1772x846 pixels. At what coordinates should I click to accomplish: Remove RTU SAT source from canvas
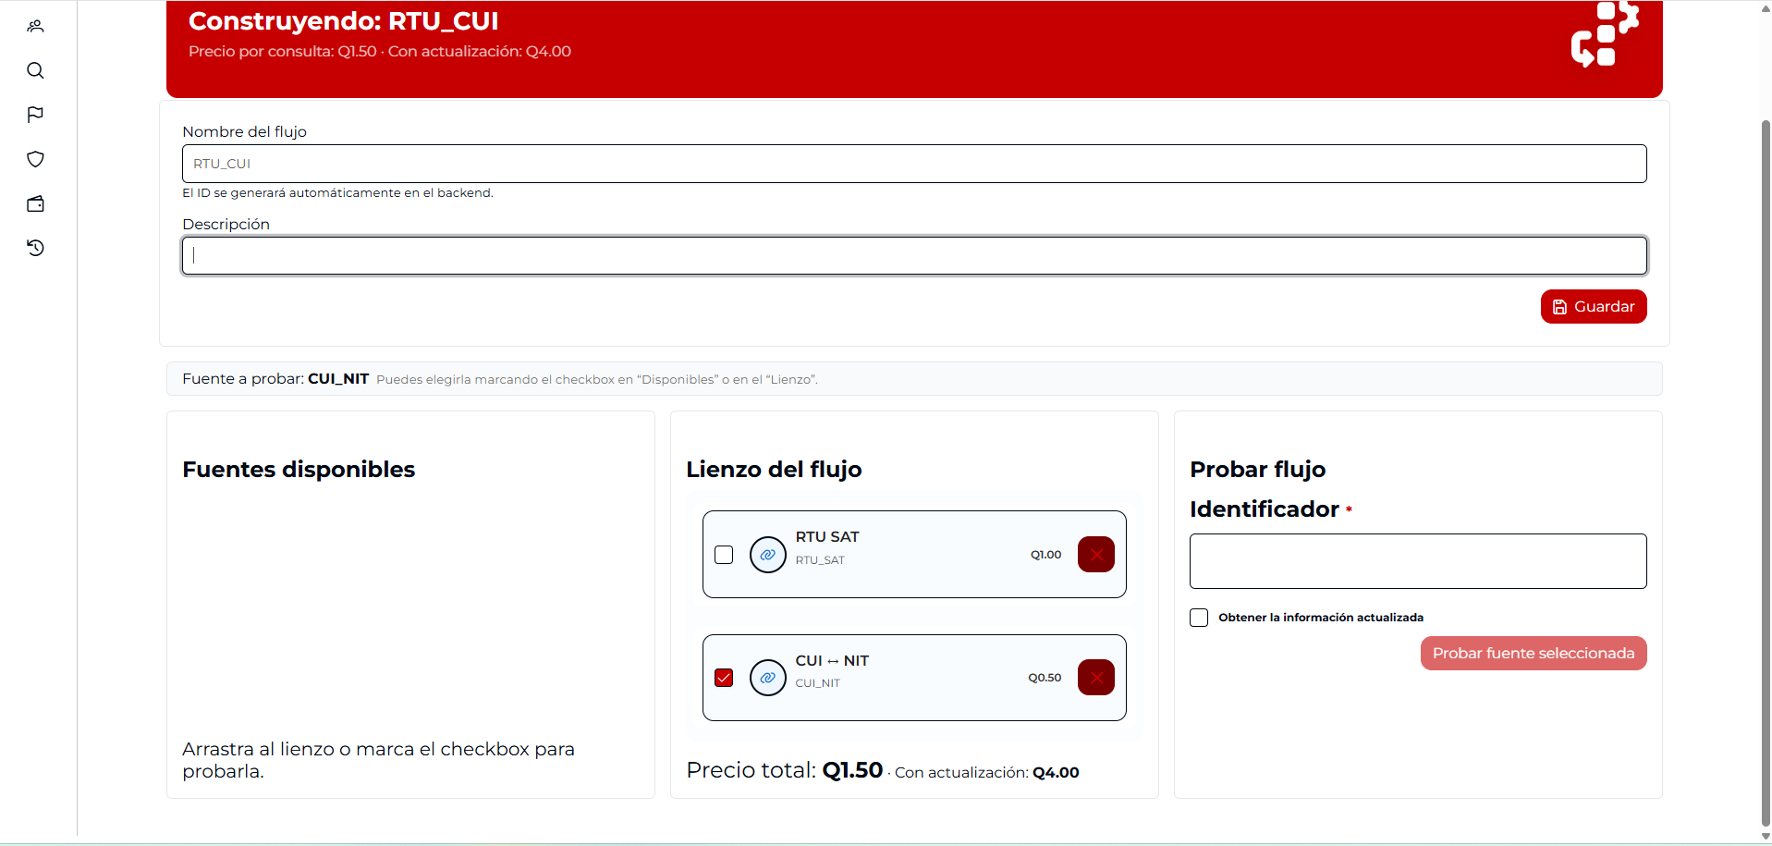click(1095, 555)
